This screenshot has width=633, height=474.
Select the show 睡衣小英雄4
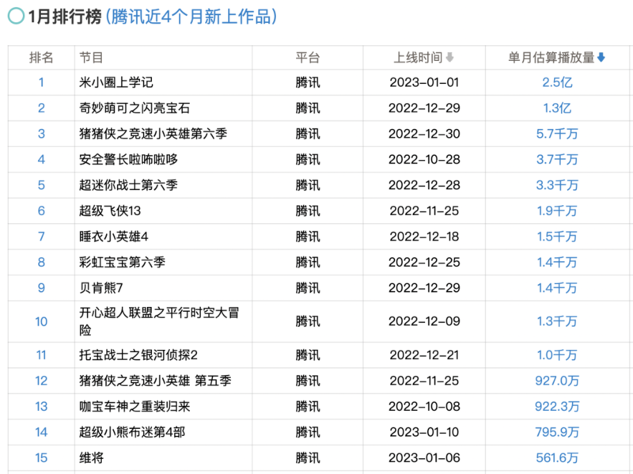click(114, 237)
